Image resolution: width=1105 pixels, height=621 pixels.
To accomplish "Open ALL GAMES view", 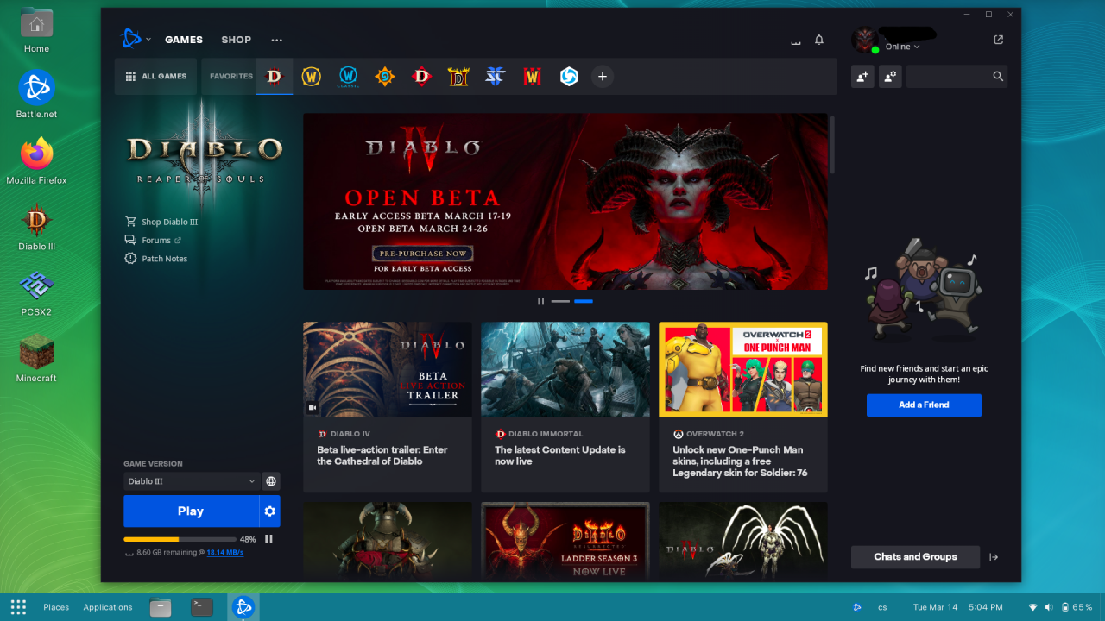I will point(155,77).
